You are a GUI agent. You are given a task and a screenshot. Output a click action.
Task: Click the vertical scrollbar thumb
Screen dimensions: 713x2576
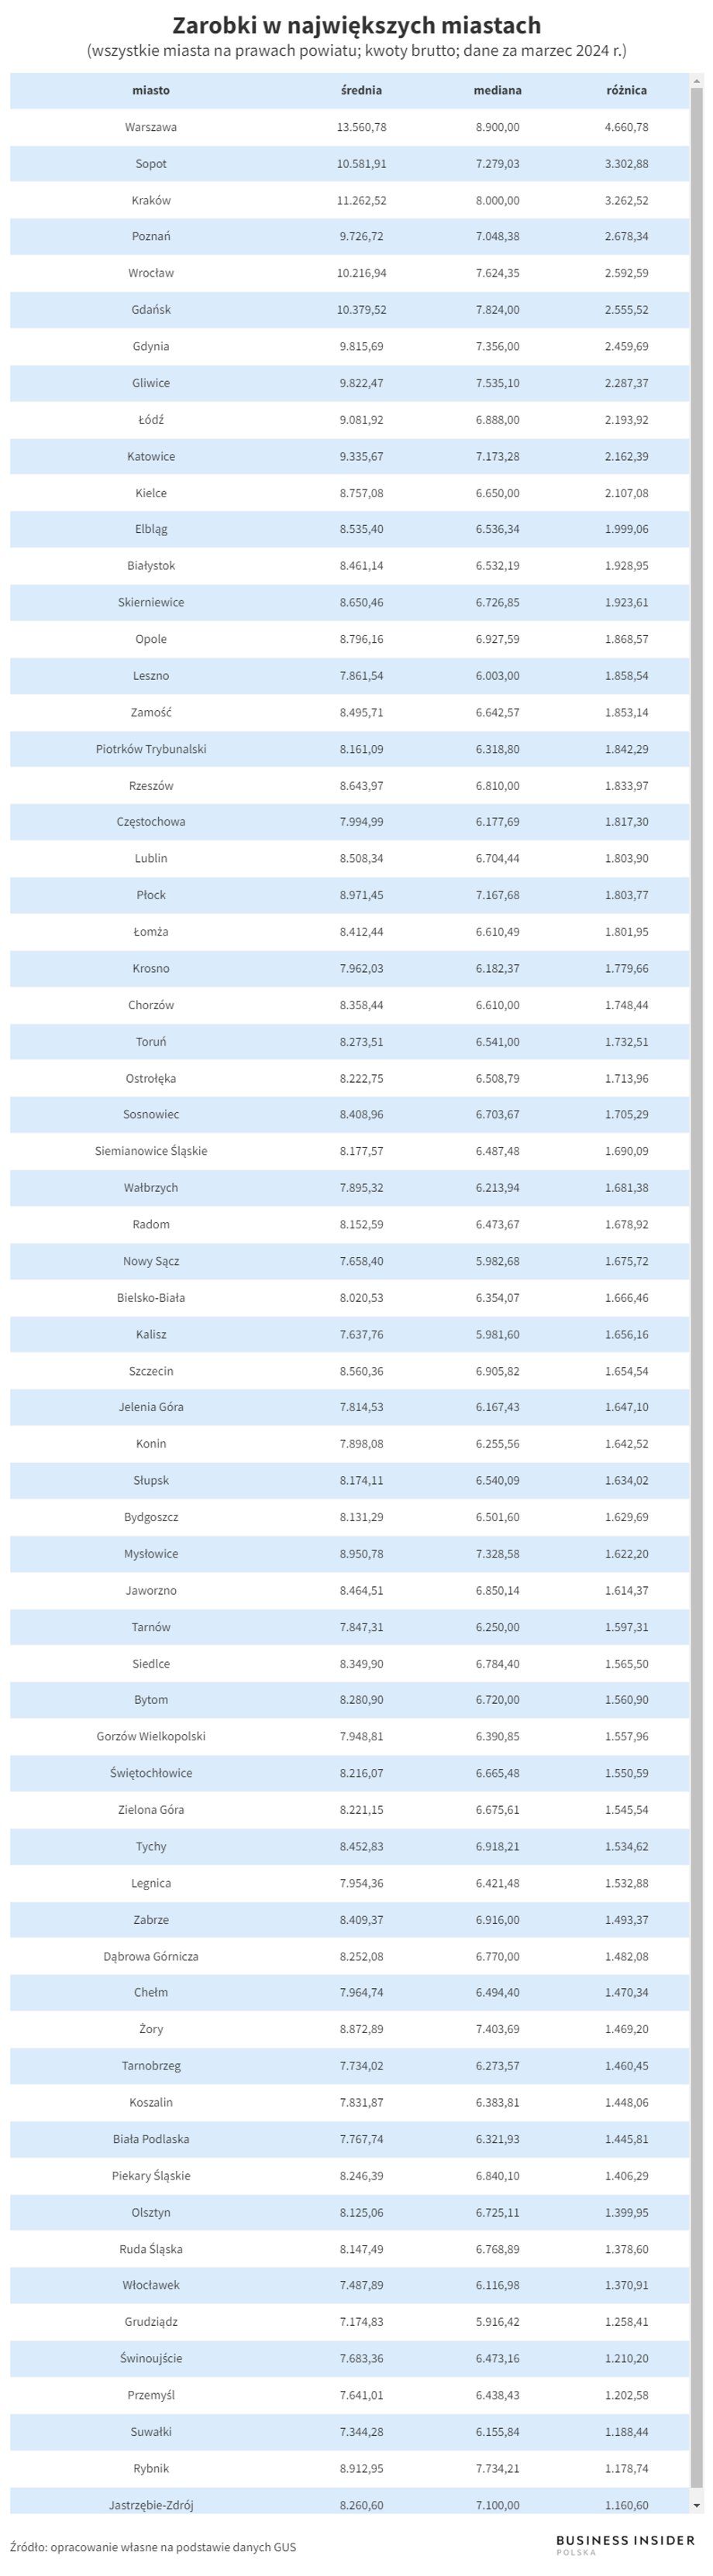pyautogui.click(x=696, y=1286)
